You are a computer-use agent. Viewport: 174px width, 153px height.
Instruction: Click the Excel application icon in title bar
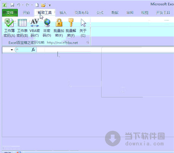click(x=5, y=5)
